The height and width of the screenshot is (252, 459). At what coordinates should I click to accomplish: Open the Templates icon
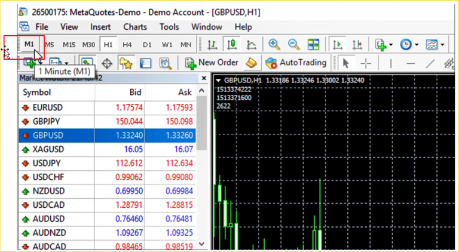point(432,45)
